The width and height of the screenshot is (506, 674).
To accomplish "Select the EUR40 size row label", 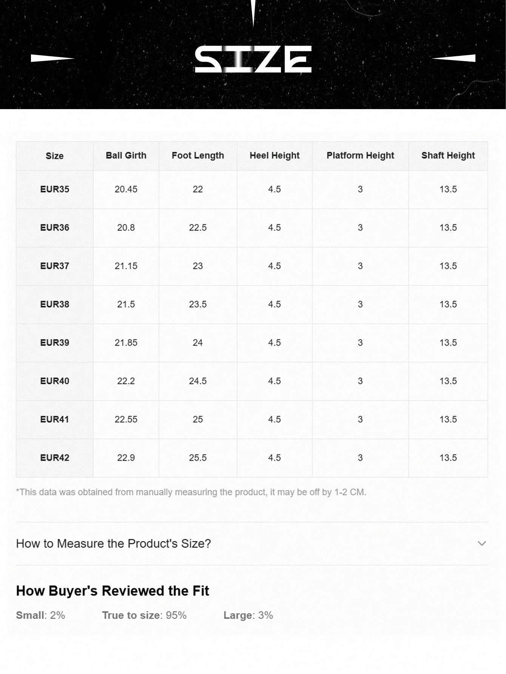I will coord(55,381).
